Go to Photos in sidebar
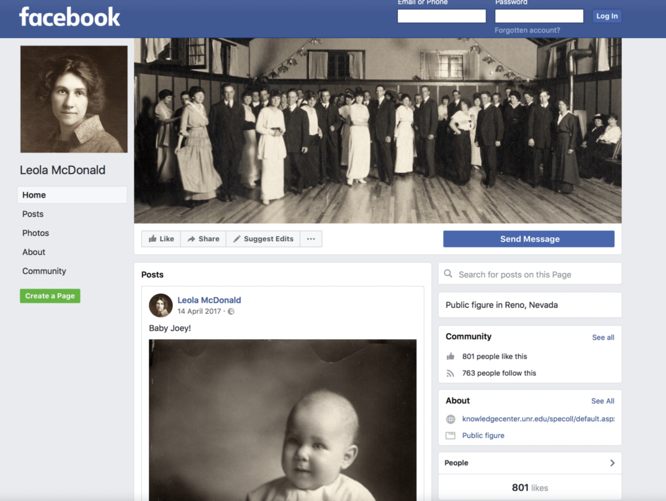 (36, 233)
